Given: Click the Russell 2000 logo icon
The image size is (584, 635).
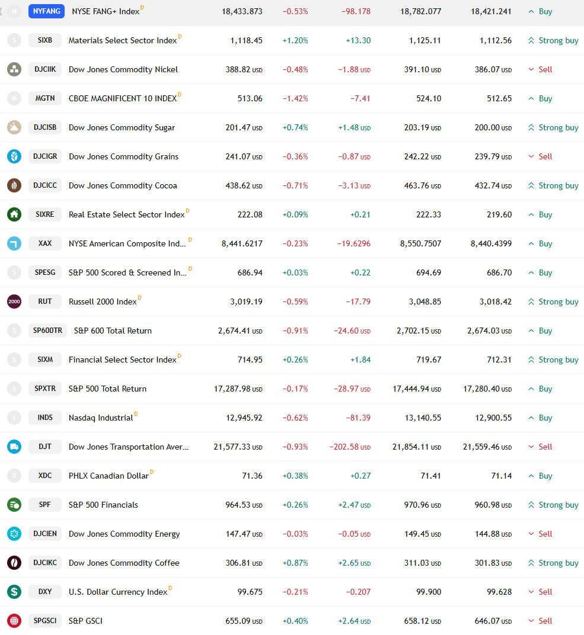Looking at the screenshot, I should (x=14, y=302).
